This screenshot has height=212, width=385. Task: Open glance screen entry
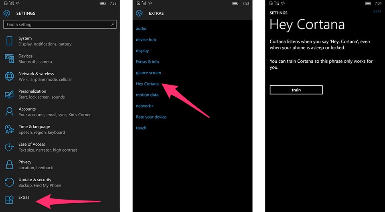click(148, 73)
